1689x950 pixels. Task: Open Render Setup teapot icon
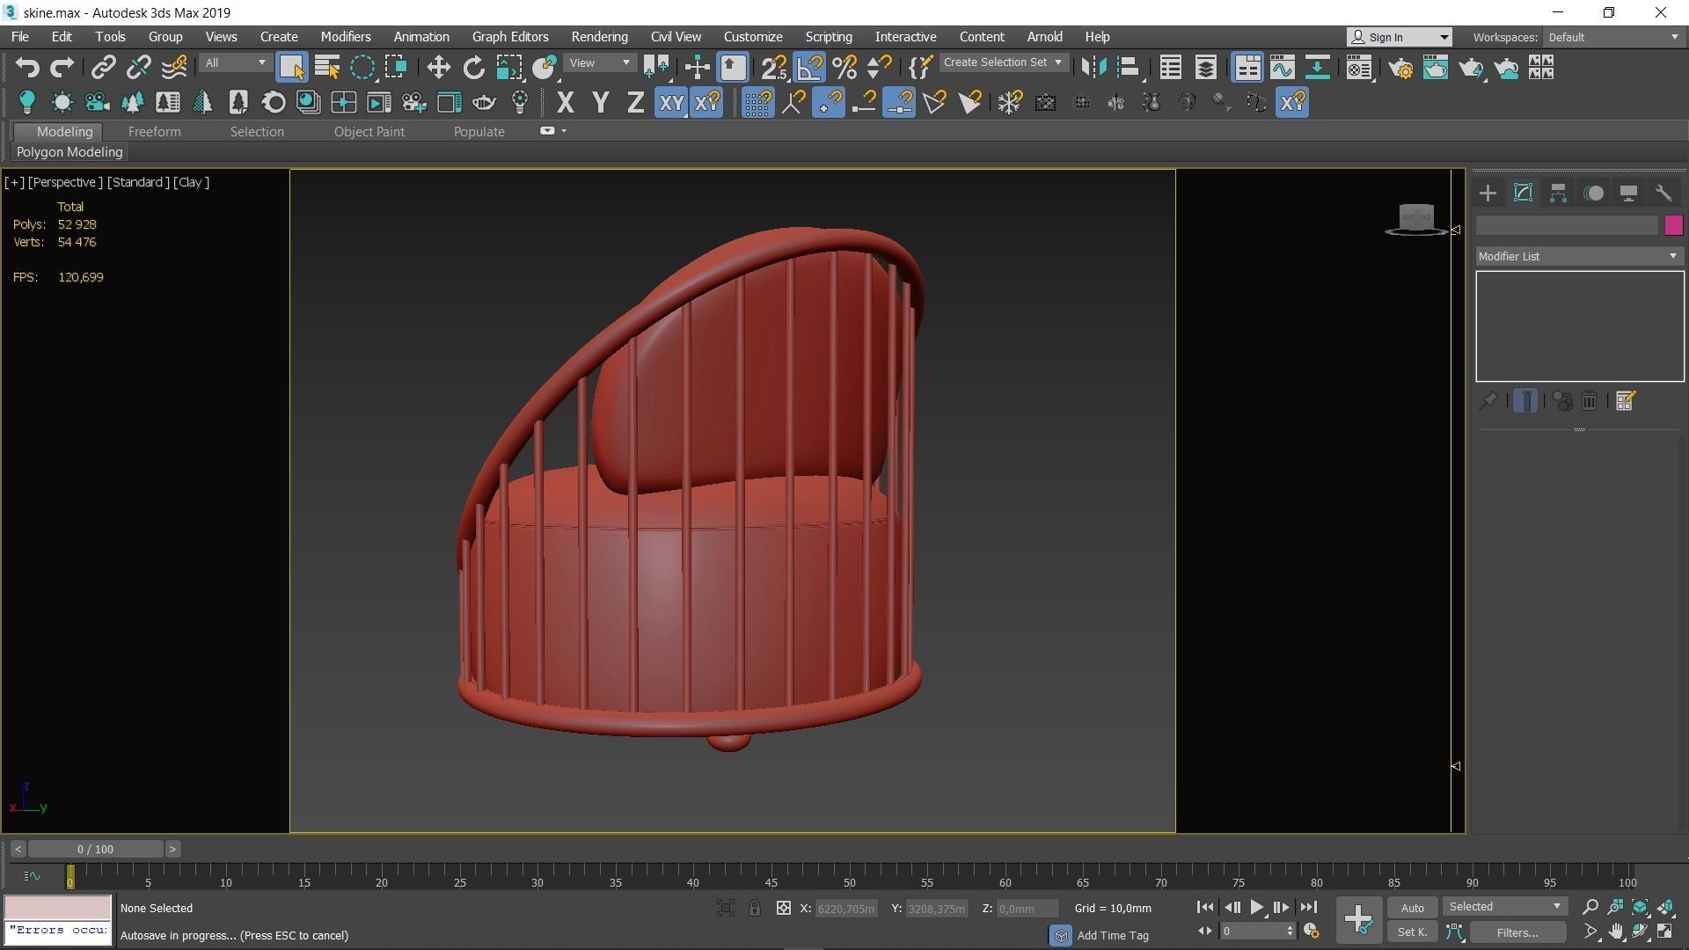[1400, 68]
